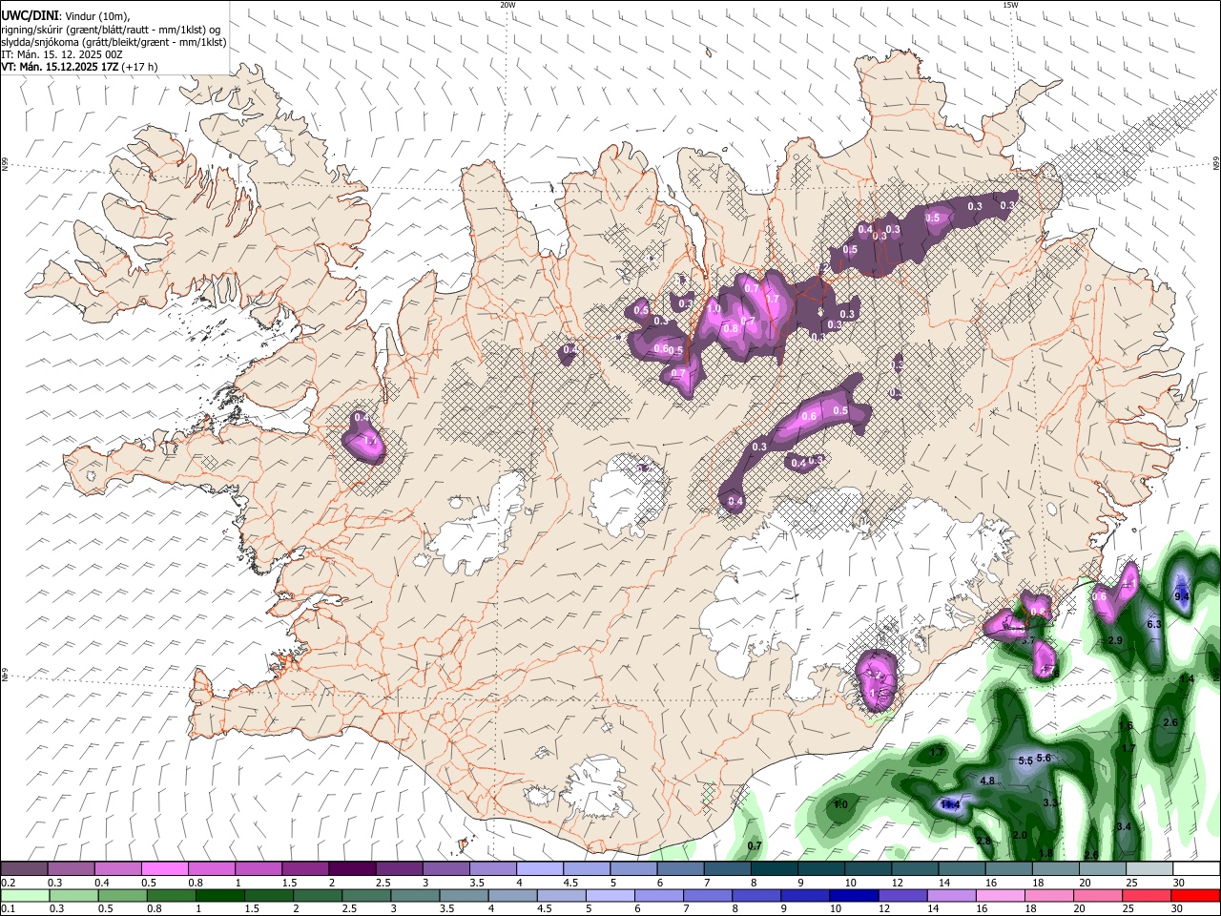Select the dark green swatch labeled 1 in rain legend
This screenshot has width=1221, height=916.
coord(220,895)
